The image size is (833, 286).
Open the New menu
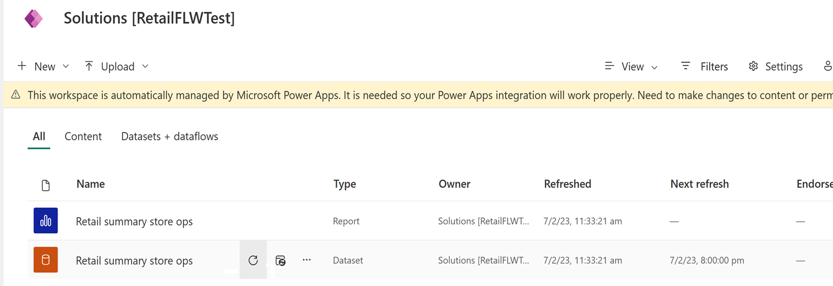43,67
